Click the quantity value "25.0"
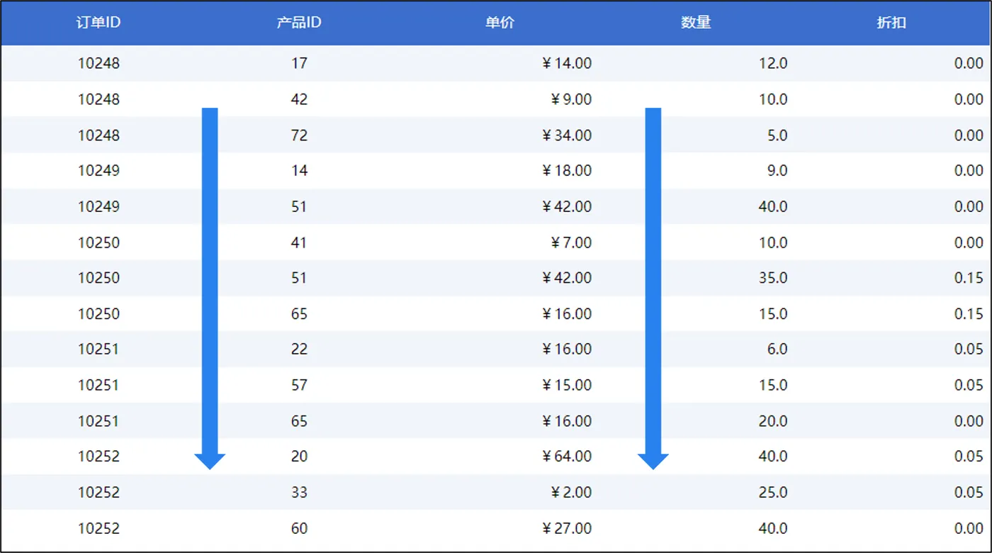This screenshot has width=992, height=553. 773,492
